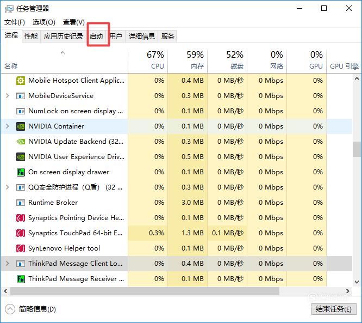Select the On screen display drawer name

[68, 172]
